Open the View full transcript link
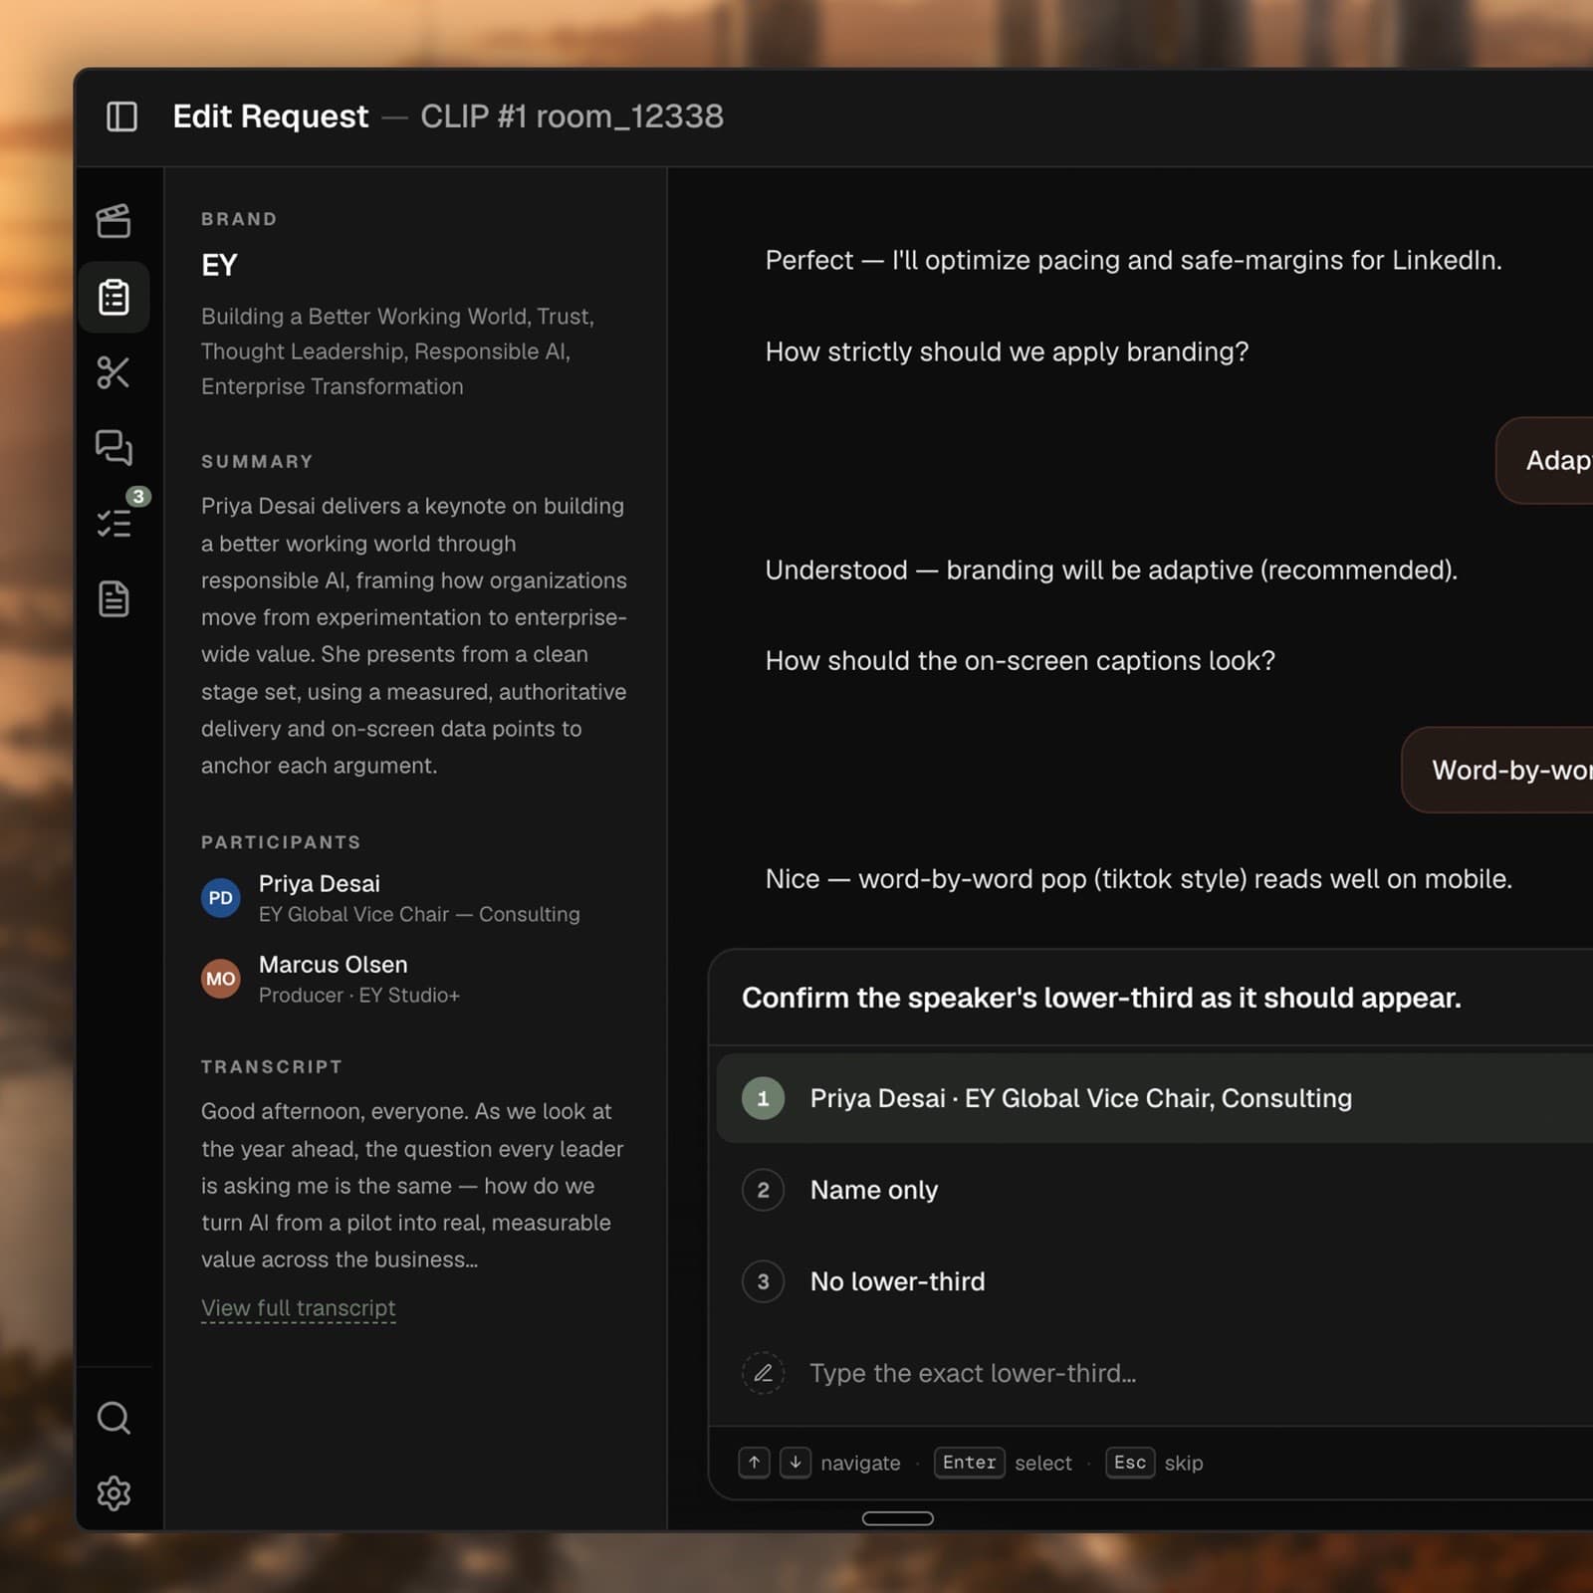1593x1593 pixels. 299,1308
